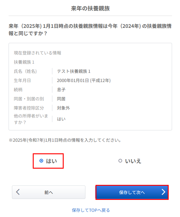Click the birthdate 2000年01月01日 value
Screen dimensions: 180x217
84,80
